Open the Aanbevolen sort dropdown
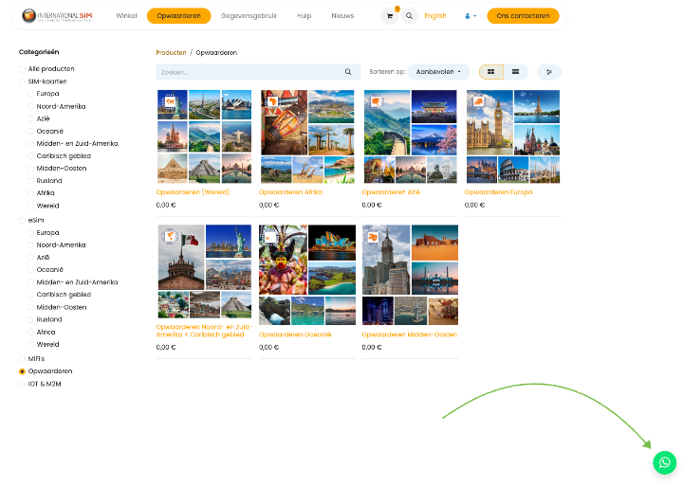This screenshot has width=683, height=488. 438,72
